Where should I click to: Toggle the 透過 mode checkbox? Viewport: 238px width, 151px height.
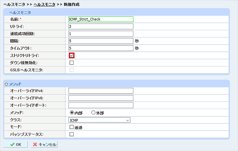coord(71,127)
